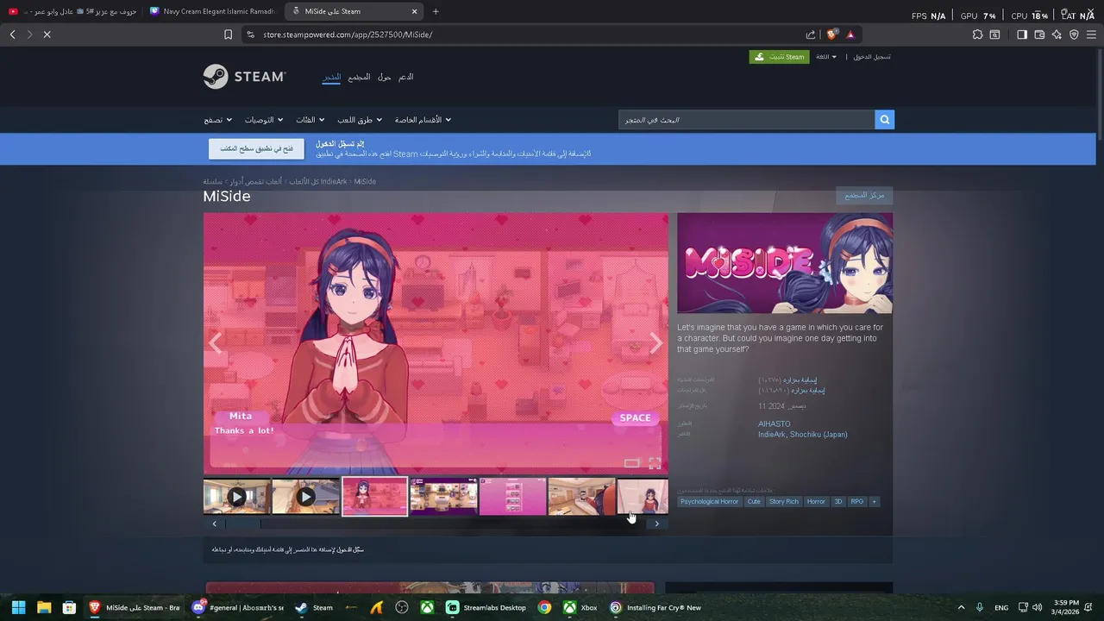Screen dimensions: 1104x621
Task: Expand the الفئات categories dropdown
Action: 310,120
